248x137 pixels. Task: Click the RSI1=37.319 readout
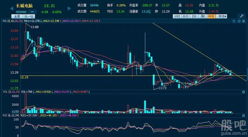pyautogui.click(x=29, y=116)
